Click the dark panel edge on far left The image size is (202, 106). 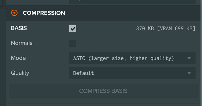(3, 57)
